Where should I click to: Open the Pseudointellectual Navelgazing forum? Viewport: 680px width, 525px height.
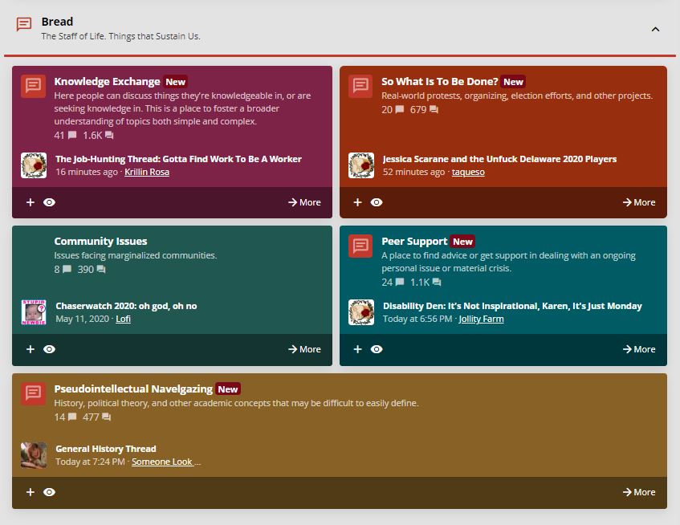coord(133,389)
